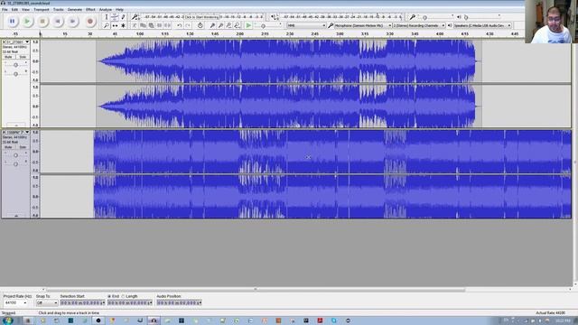Click the Selection Start time field

click(82, 303)
